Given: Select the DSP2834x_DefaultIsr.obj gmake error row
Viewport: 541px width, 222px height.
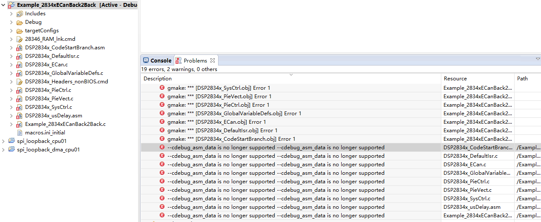Looking at the screenshot, I should [341, 131].
